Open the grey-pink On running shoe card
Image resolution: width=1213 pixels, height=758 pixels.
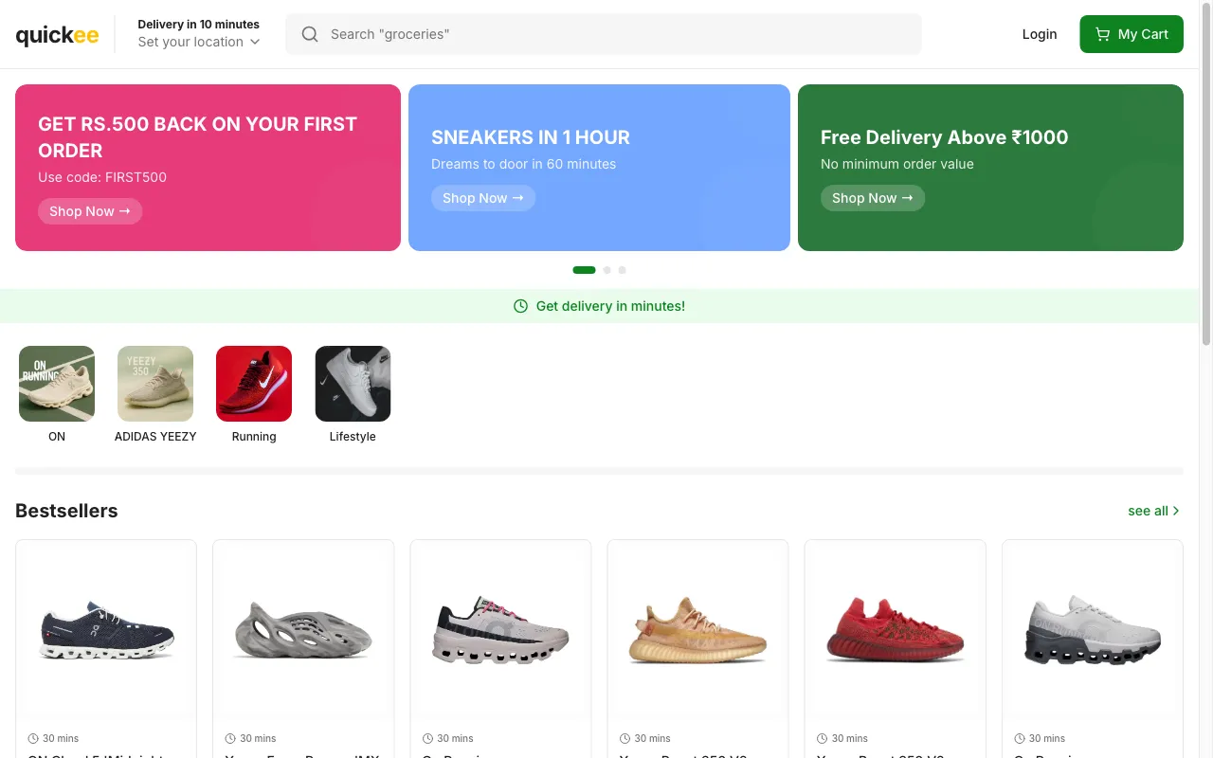500,649
